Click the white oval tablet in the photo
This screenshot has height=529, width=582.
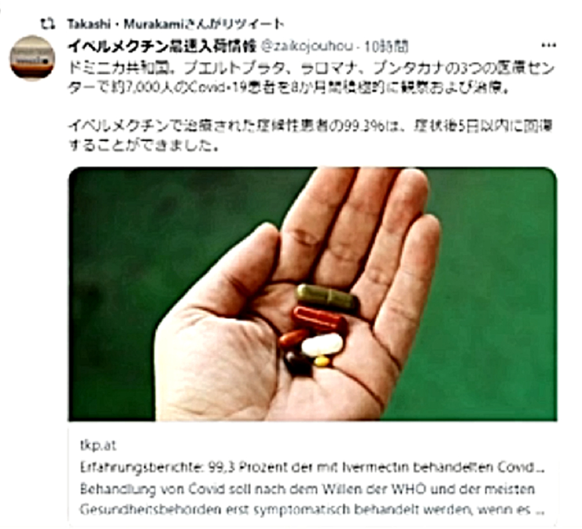click(322, 345)
